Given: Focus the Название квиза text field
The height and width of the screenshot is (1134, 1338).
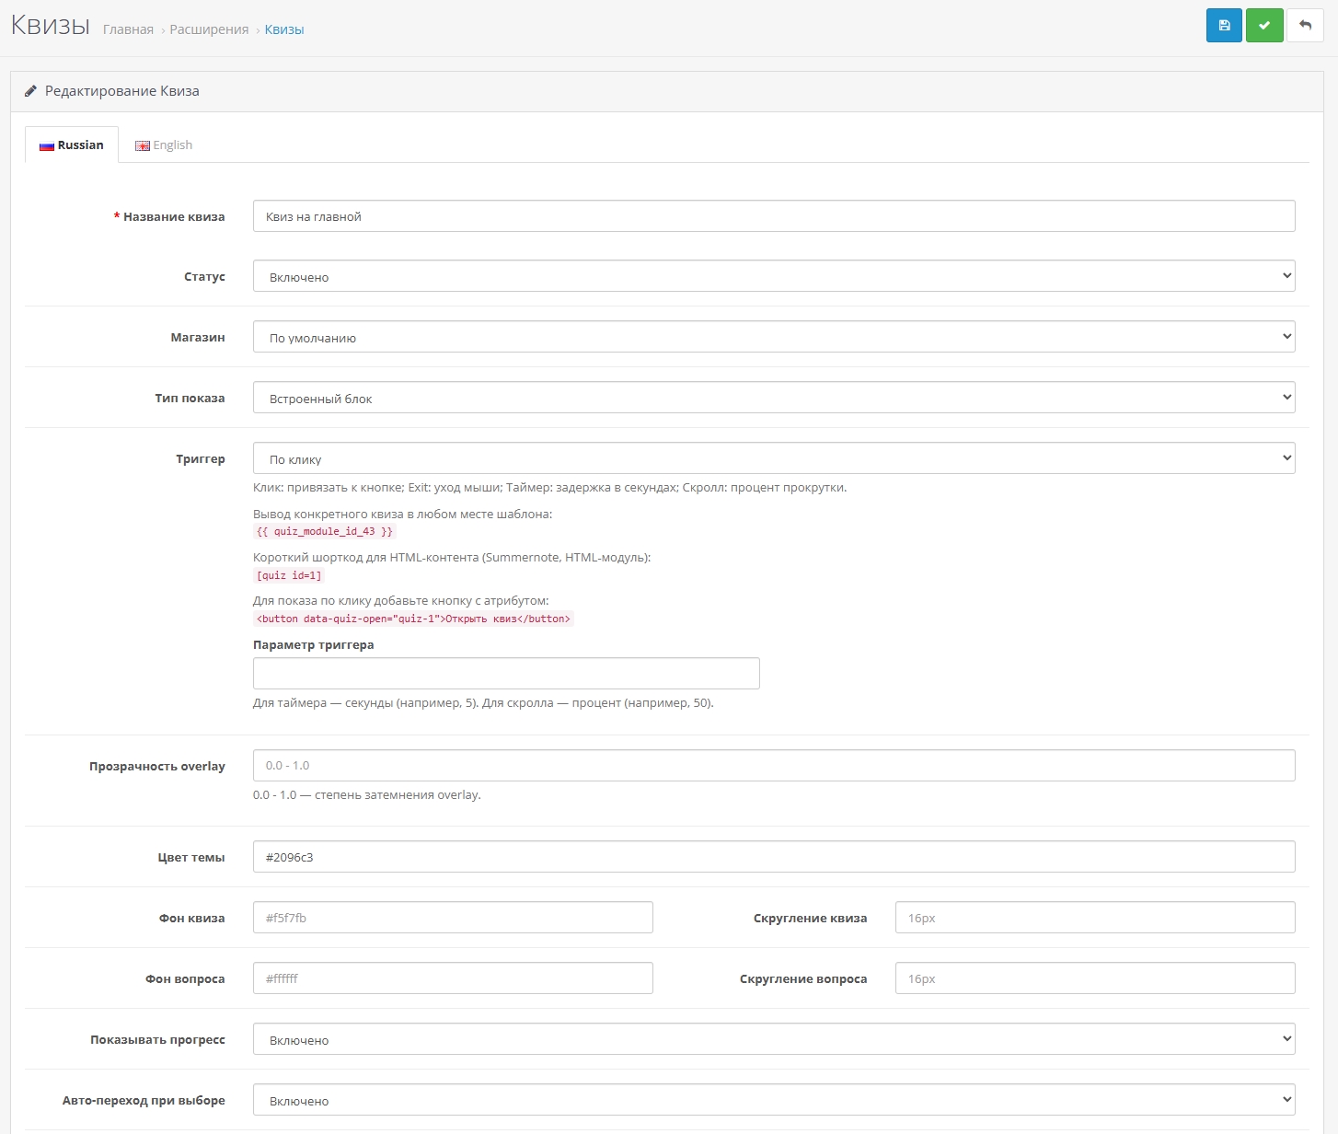Looking at the screenshot, I should [773, 216].
